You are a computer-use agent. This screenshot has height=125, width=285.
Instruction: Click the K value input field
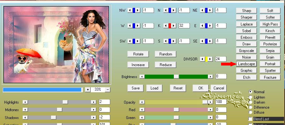184,26
